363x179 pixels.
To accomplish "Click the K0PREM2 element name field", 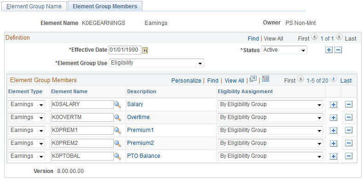I will pos(82,143).
